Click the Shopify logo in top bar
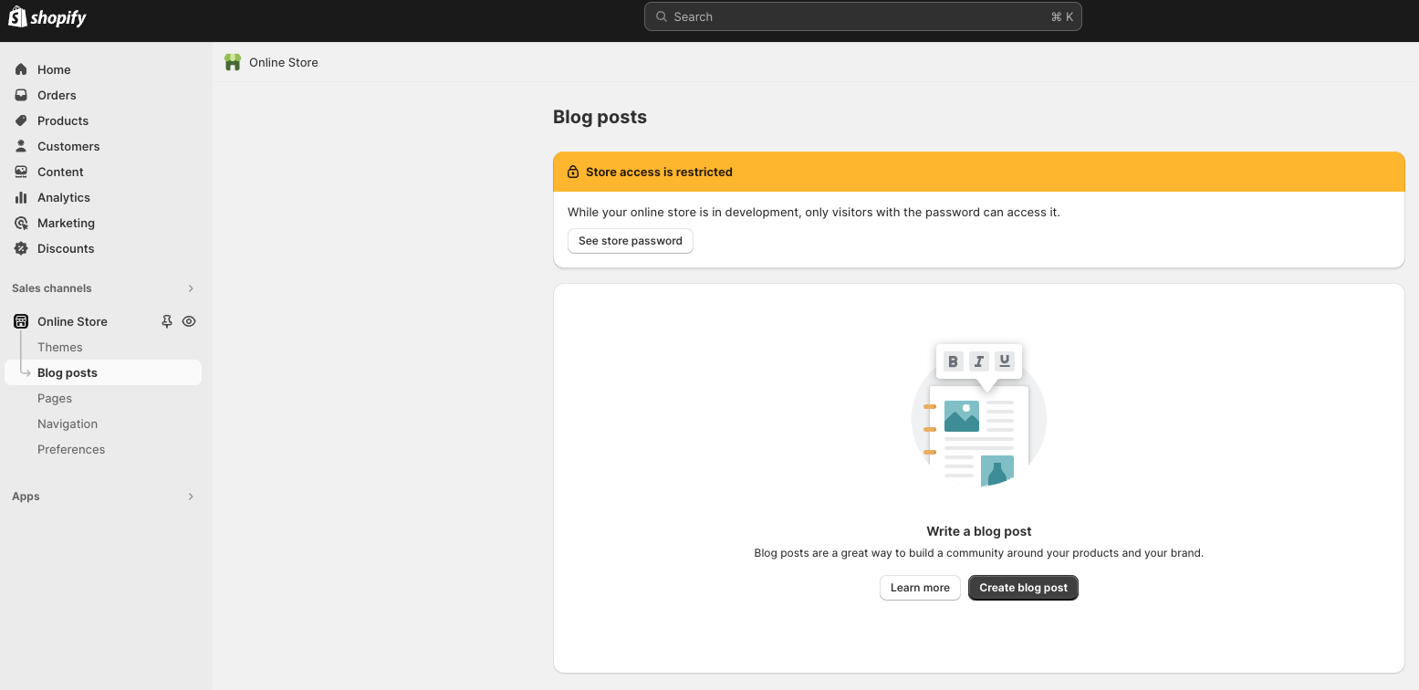1419x690 pixels. [x=47, y=17]
